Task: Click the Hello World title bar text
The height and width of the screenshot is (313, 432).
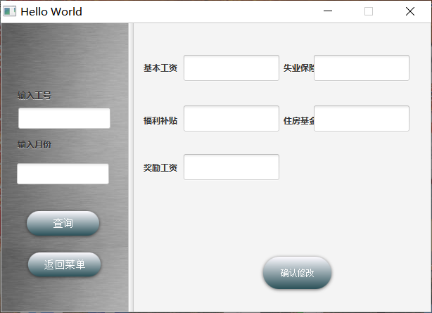Action: point(51,11)
